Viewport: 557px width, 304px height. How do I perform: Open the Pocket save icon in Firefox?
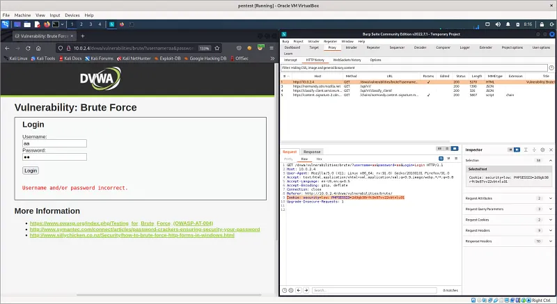coord(239,48)
